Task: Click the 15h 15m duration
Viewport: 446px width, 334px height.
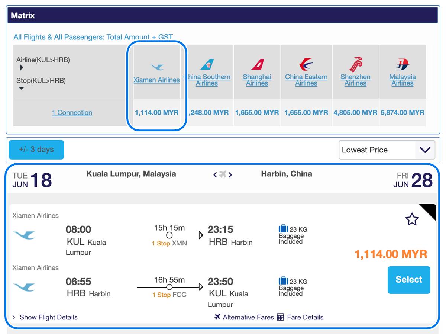Action: tap(169, 228)
